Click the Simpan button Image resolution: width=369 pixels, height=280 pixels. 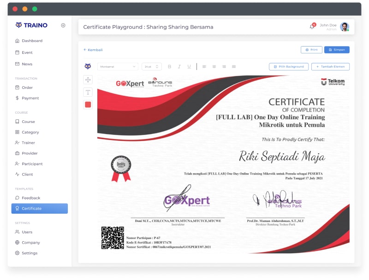[x=336, y=50]
